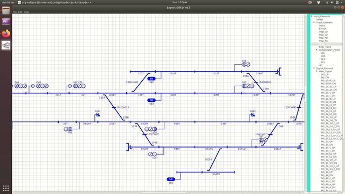Collapse the Main_Signal tree node
345x194 pixels.
click(x=316, y=71)
